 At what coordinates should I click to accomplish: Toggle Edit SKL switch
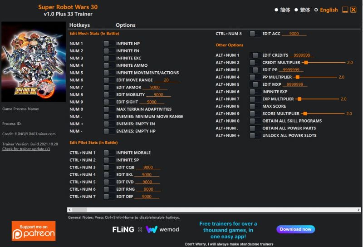109,175
